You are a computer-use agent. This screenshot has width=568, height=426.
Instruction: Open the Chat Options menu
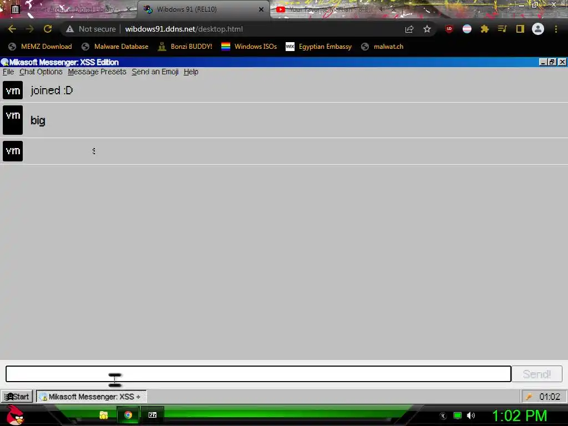pos(41,72)
